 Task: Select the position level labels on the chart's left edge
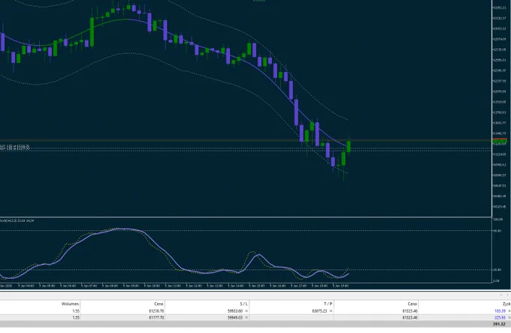[x=15, y=148]
